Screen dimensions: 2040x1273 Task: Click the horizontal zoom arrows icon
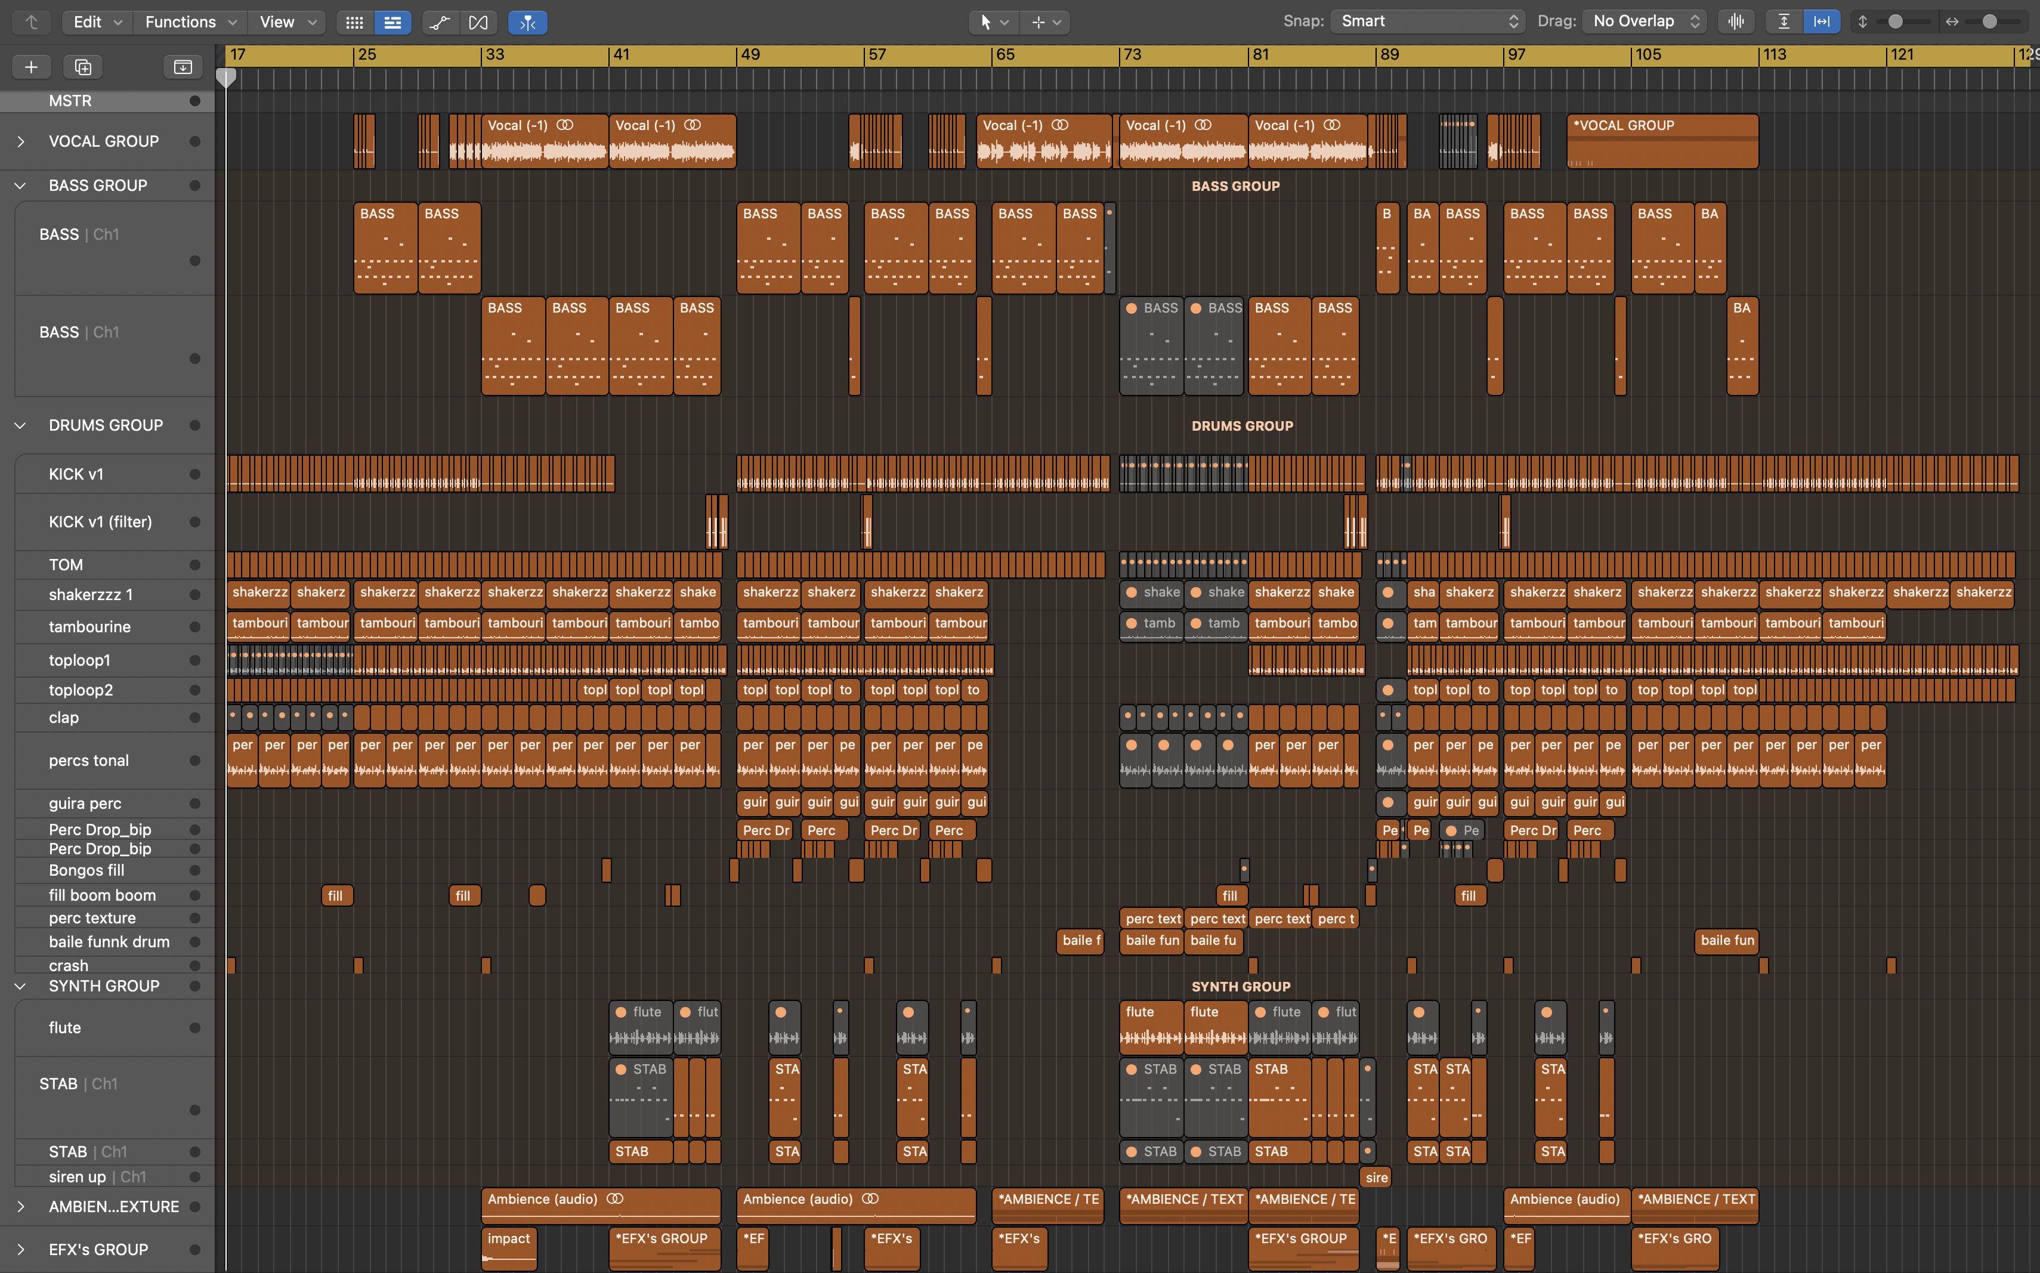(1952, 22)
